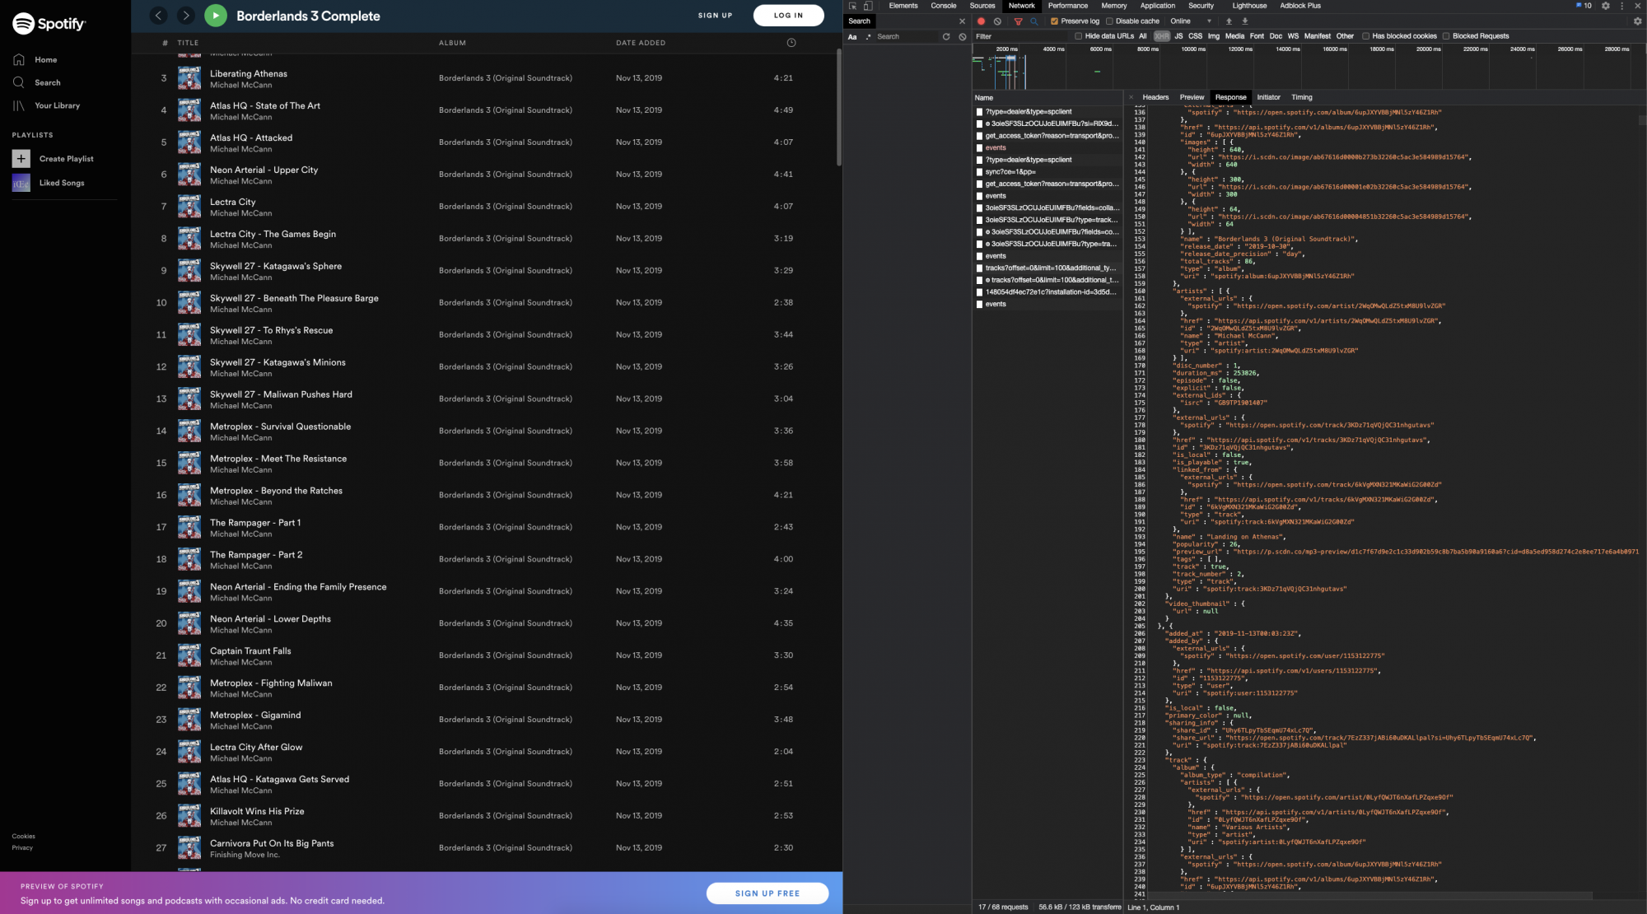The height and width of the screenshot is (914, 1647).
Task: Stop recording the network log
Action: [x=981, y=21]
